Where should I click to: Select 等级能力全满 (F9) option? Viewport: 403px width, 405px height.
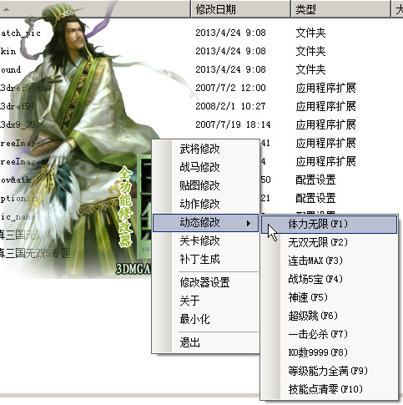point(328,371)
